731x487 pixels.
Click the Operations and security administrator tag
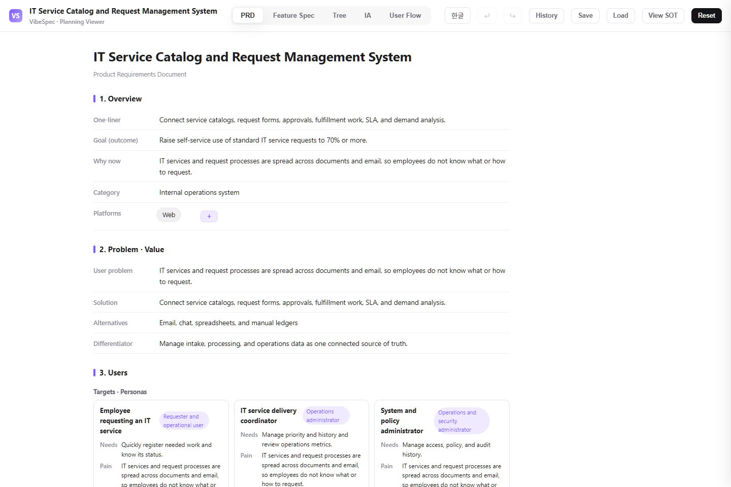(x=461, y=421)
